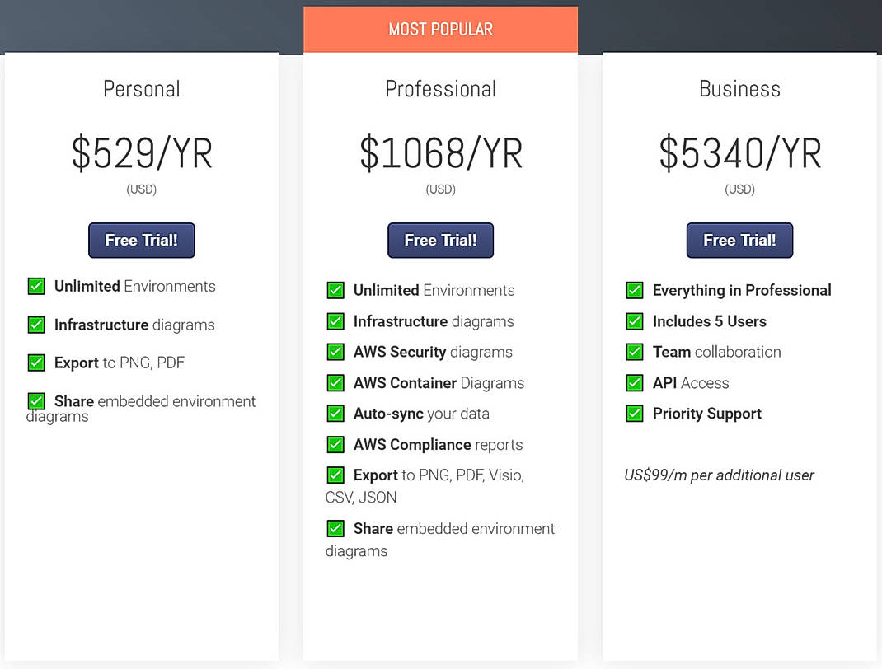882x669 pixels.
Task: Click the checkmark beside Personal Infrastructure diagrams
Action: [36, 325]
